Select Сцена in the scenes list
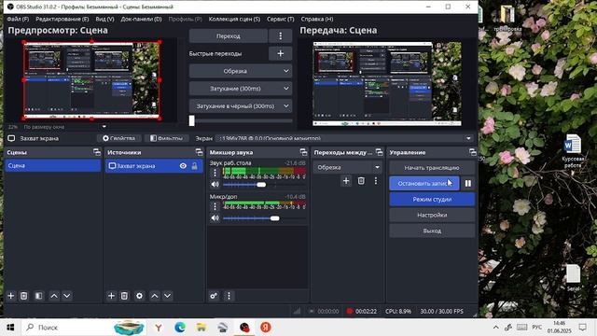 [53, 166]
